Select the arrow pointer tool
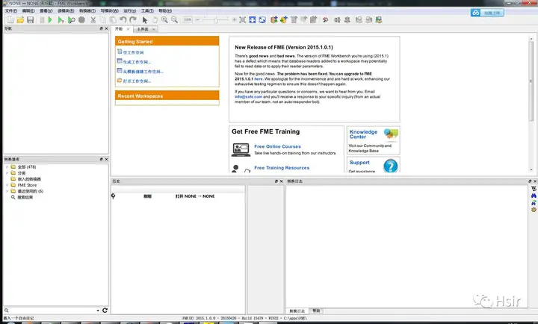The width and height of the screenshot is (538, 324). (x=145, y=20)
